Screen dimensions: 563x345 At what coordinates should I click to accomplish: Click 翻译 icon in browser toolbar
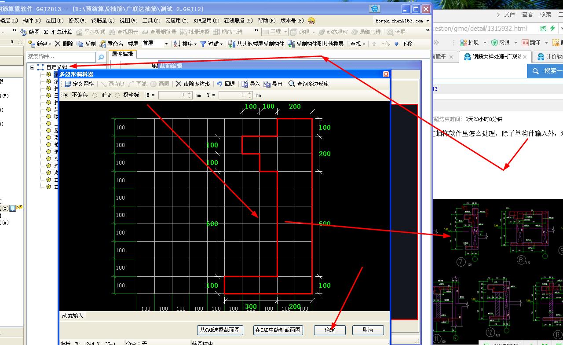(x=525, y=43)
